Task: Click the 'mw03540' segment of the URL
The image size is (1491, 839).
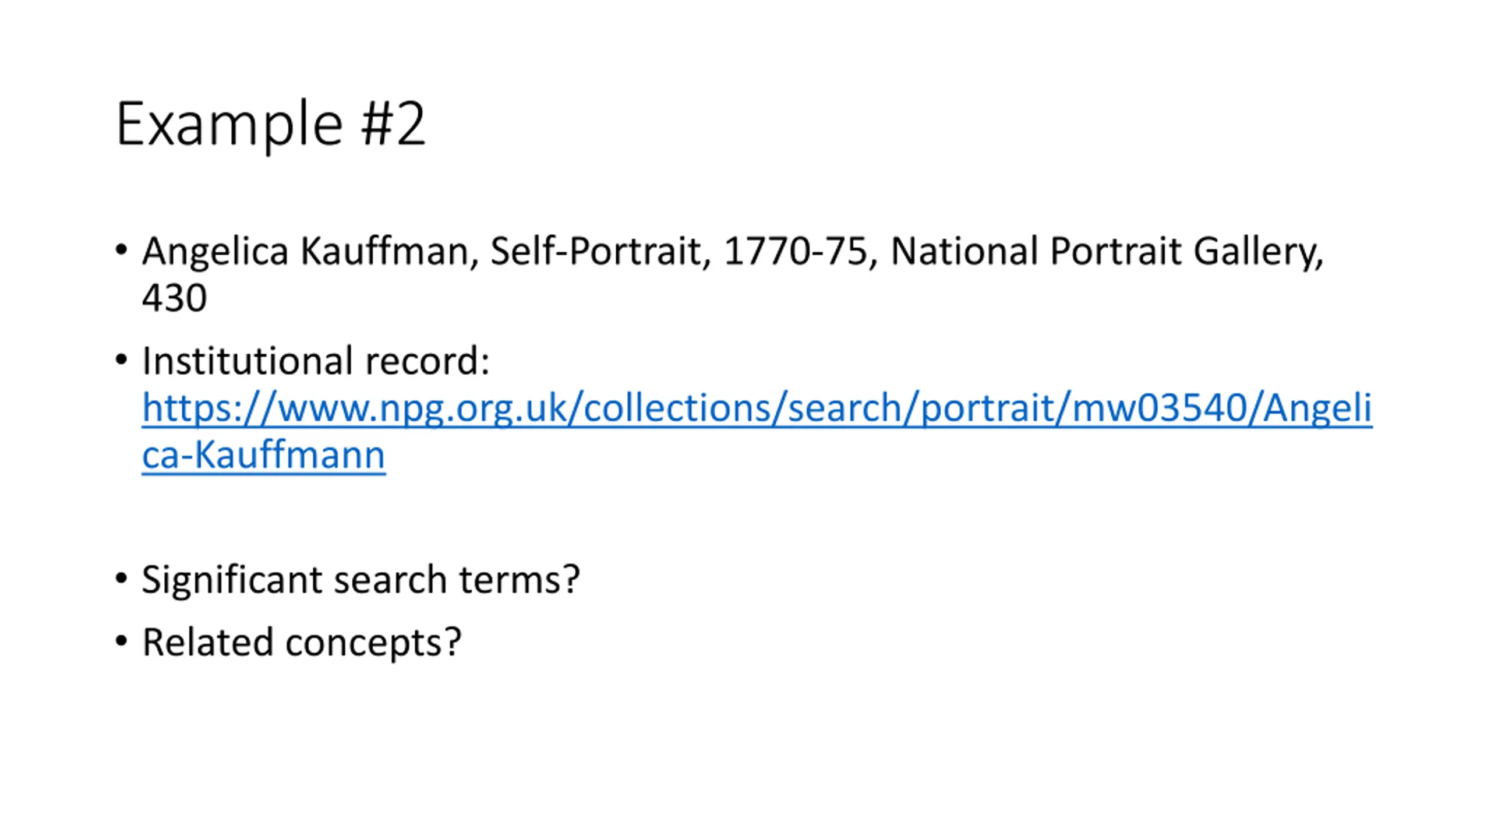Action: click(x=1158, y=408)
